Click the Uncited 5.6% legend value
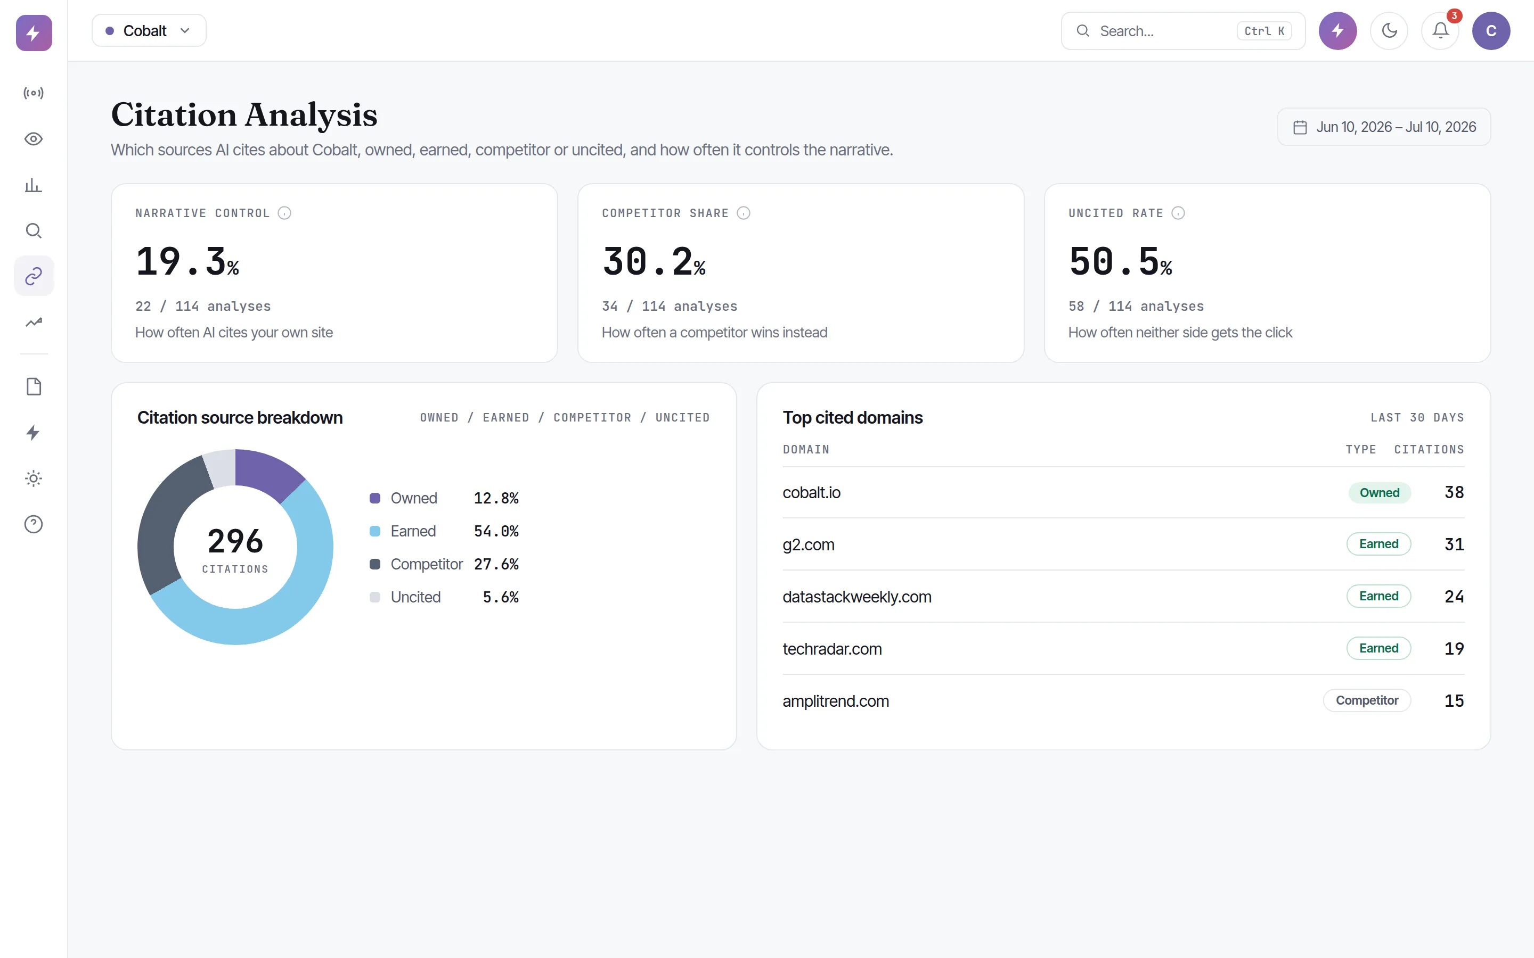This screenshot has width=1534, height=958. tap(501, 597)
